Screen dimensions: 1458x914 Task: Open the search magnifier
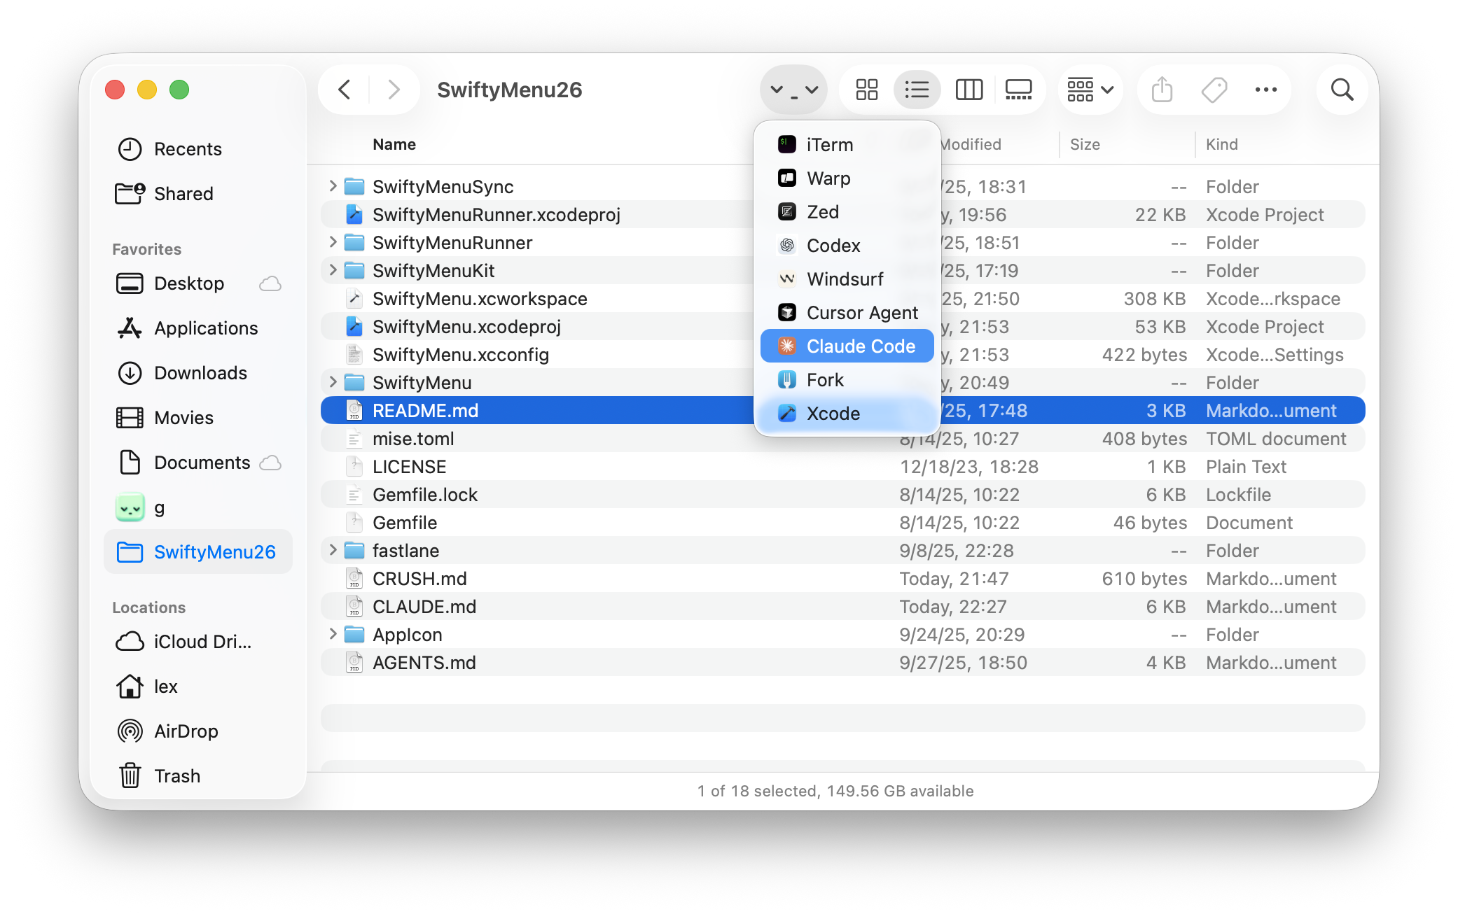(x=1342, y=90)
